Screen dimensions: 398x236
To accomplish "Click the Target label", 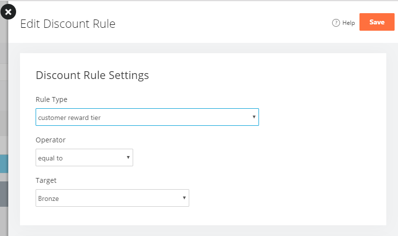I will [x=46, y=180].
